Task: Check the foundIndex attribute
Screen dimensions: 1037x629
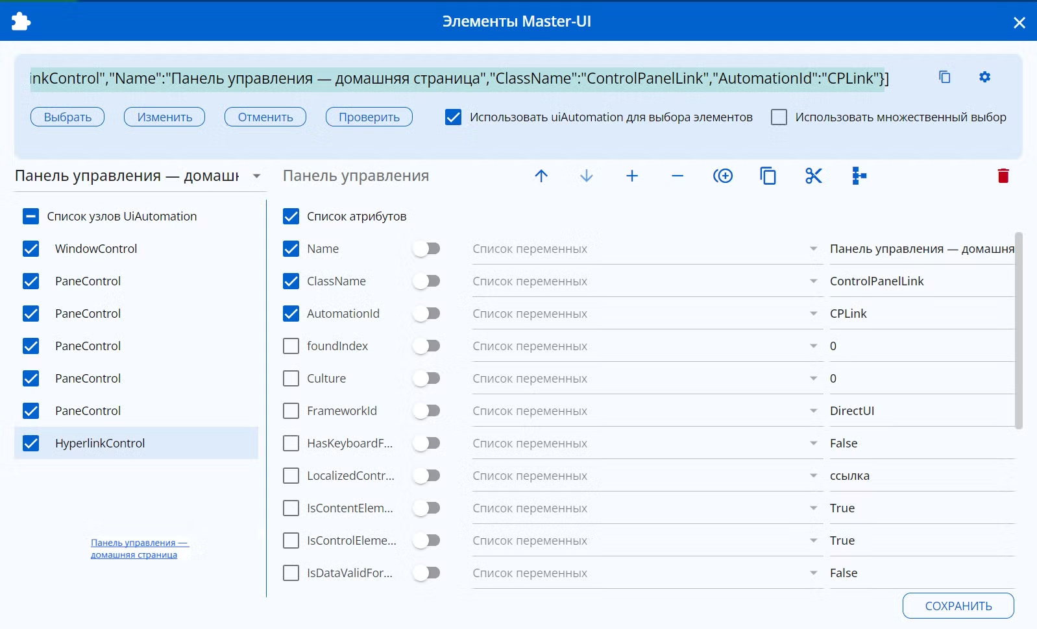Action: pyautogui.click(x=291, y=346)
